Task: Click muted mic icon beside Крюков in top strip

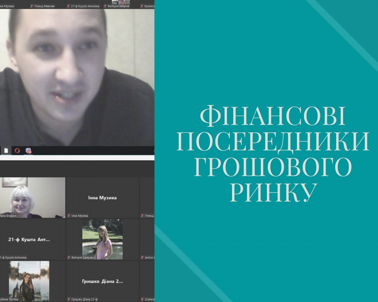Action: (x=142, y=6)
